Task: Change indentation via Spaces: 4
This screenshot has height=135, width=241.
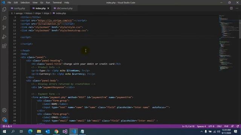Action: (201, 126)
